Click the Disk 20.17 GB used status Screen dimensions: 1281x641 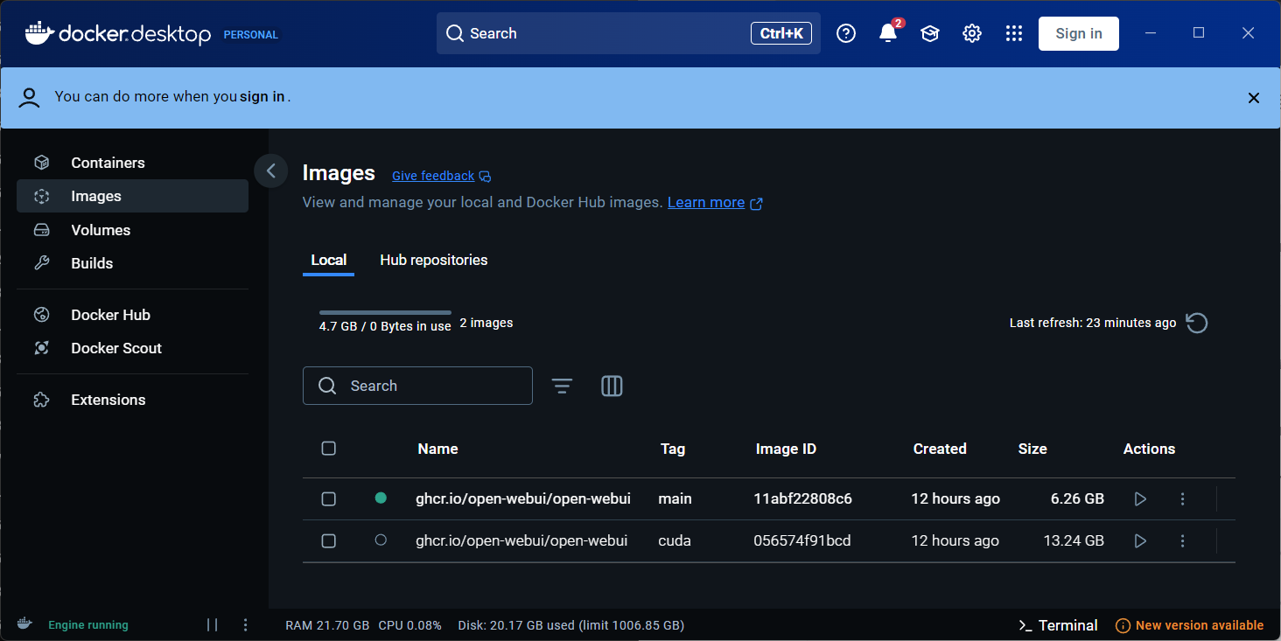[x=571, y=625]
